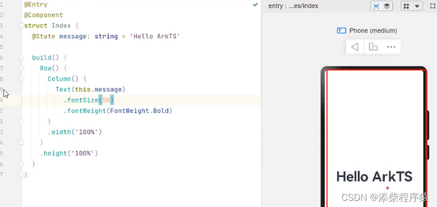Click the Phone (medium) device icon

341,31
